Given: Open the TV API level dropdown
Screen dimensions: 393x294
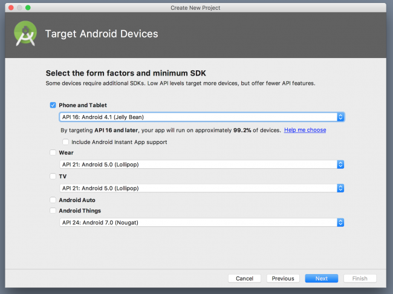Looking at the screenshot, I should point(202,188).
